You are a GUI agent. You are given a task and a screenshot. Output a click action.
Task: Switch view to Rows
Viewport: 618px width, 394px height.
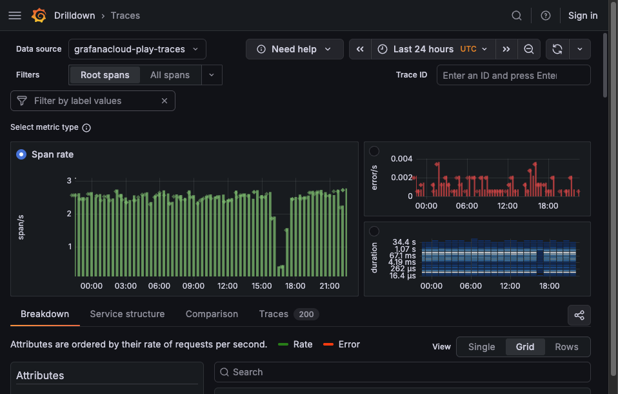pos(566,346)
